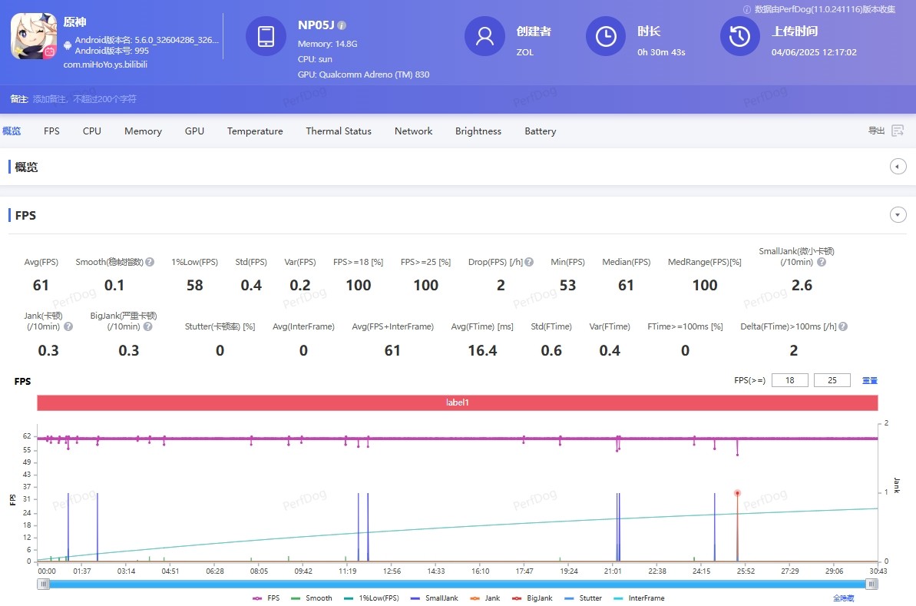Collapse the FPS section with its arrow

coord(898,215)
